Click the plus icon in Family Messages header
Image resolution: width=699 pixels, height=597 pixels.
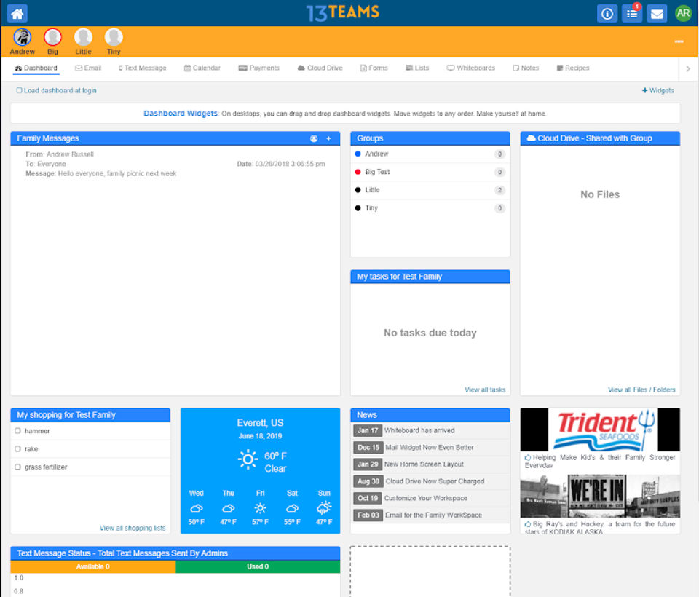pos(328,138)
